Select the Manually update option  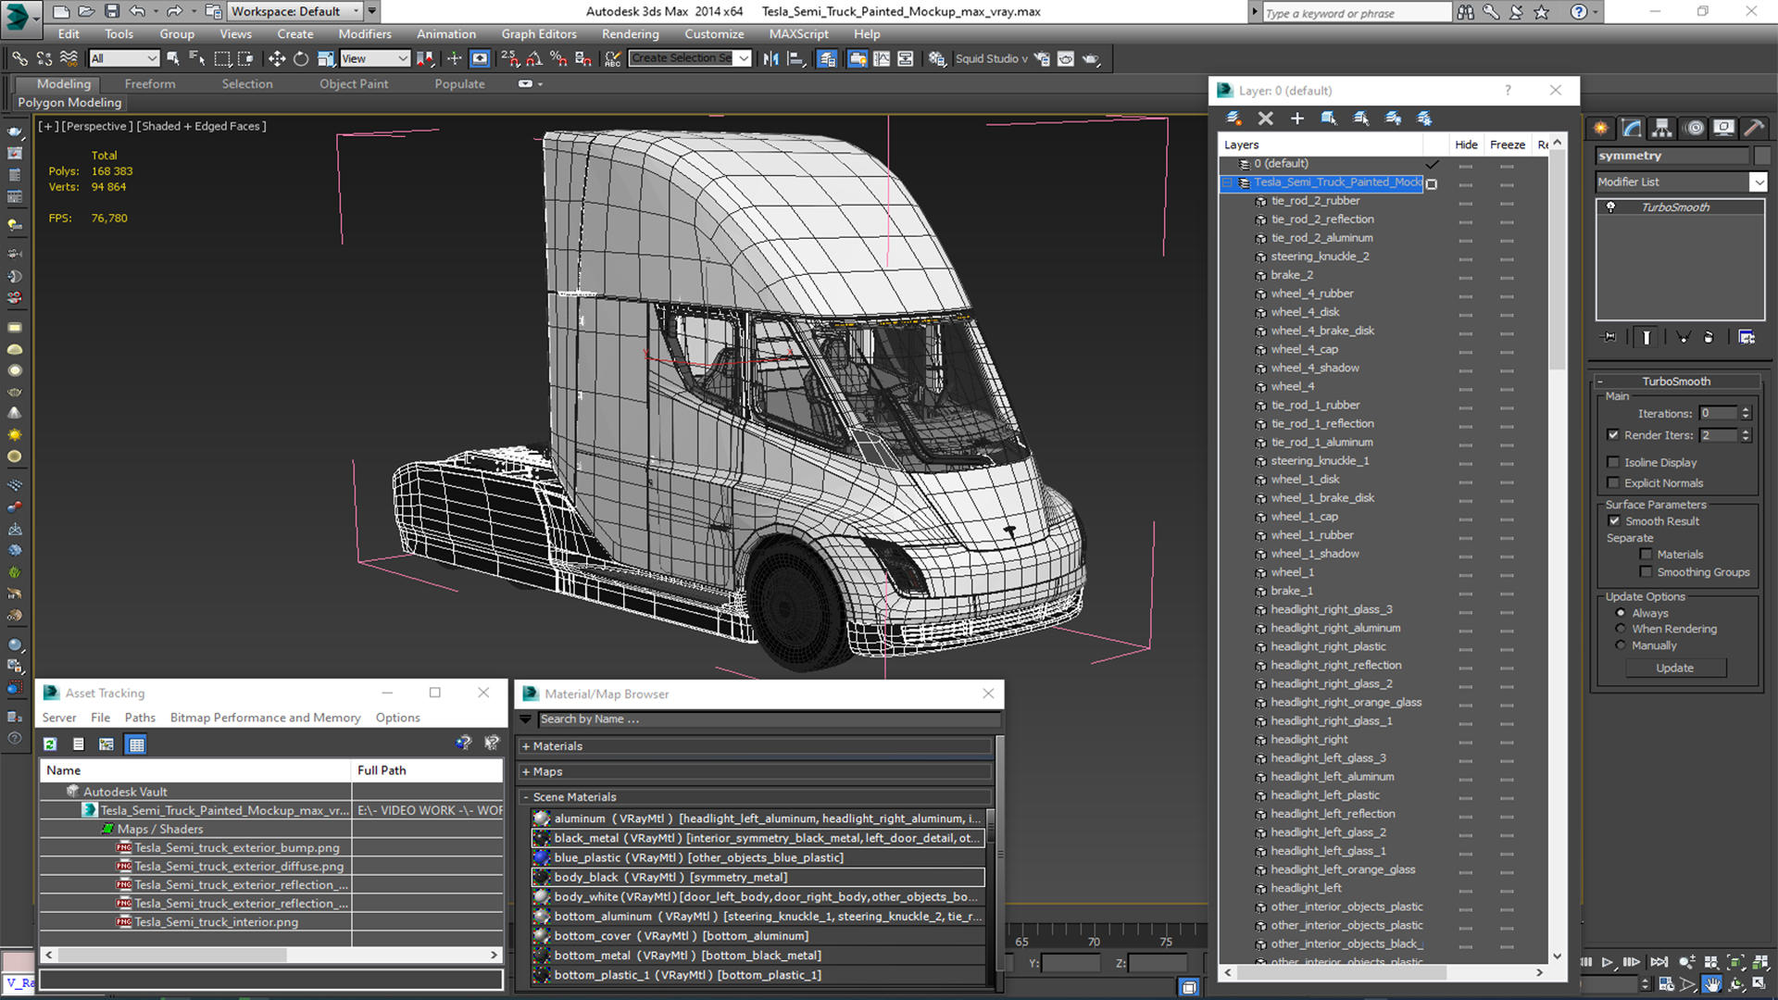(x=1621, y=645)
